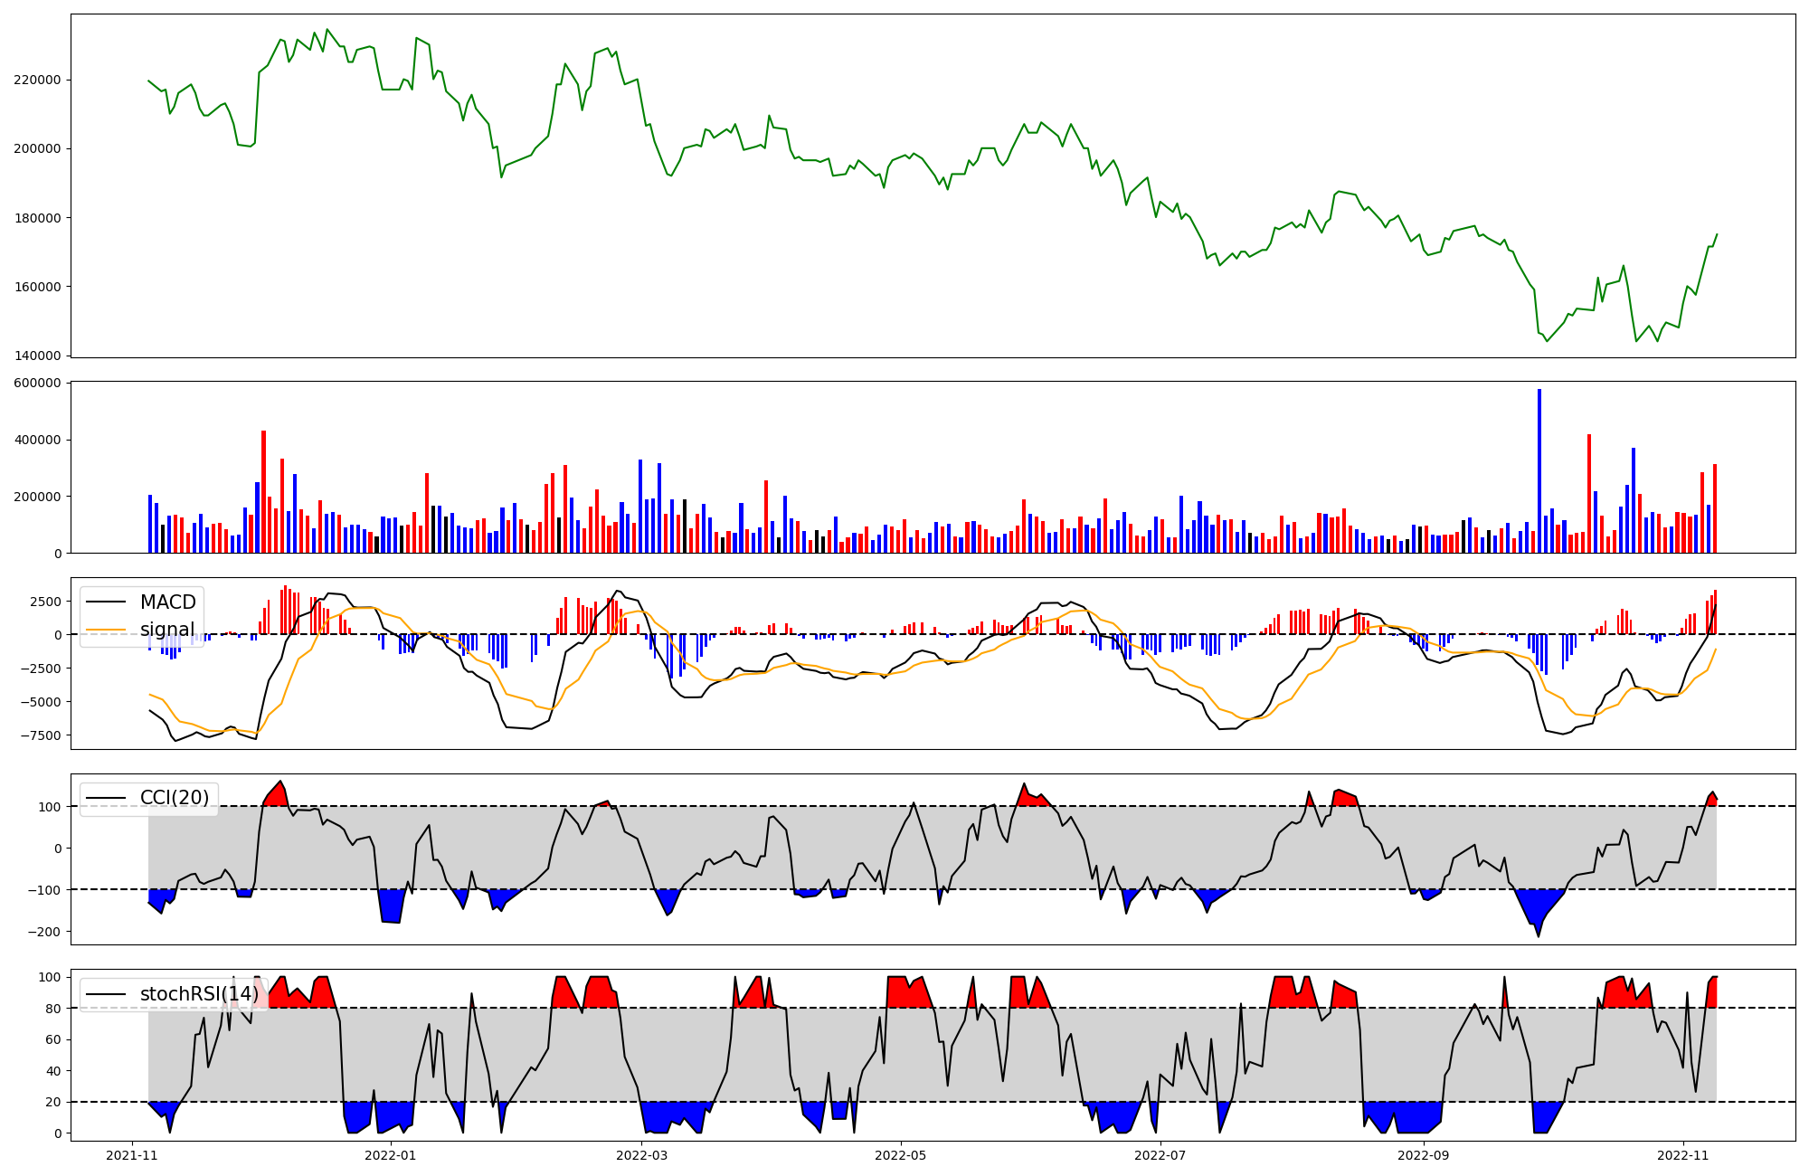
Task: Click the 600000 volume axis label
Action: [x=37, y=384]
